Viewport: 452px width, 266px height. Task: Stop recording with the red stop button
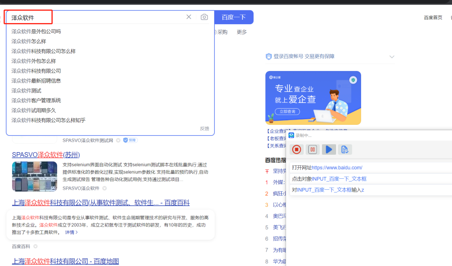click(x=297, y=150)
